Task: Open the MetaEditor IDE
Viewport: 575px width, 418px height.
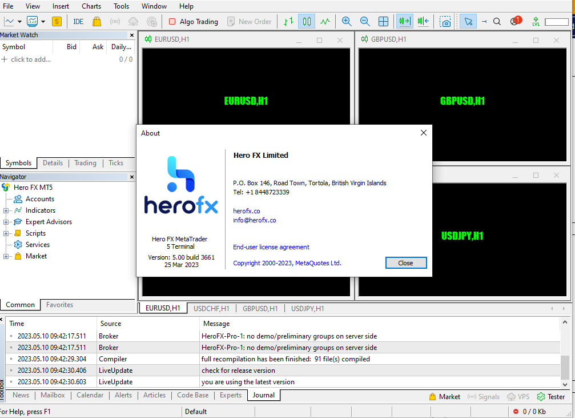Action: pos(78,21)
